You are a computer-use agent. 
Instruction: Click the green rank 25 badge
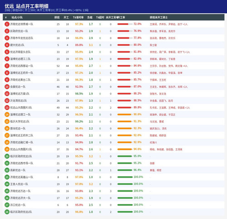pyautogui.click(x=7, y=191)
